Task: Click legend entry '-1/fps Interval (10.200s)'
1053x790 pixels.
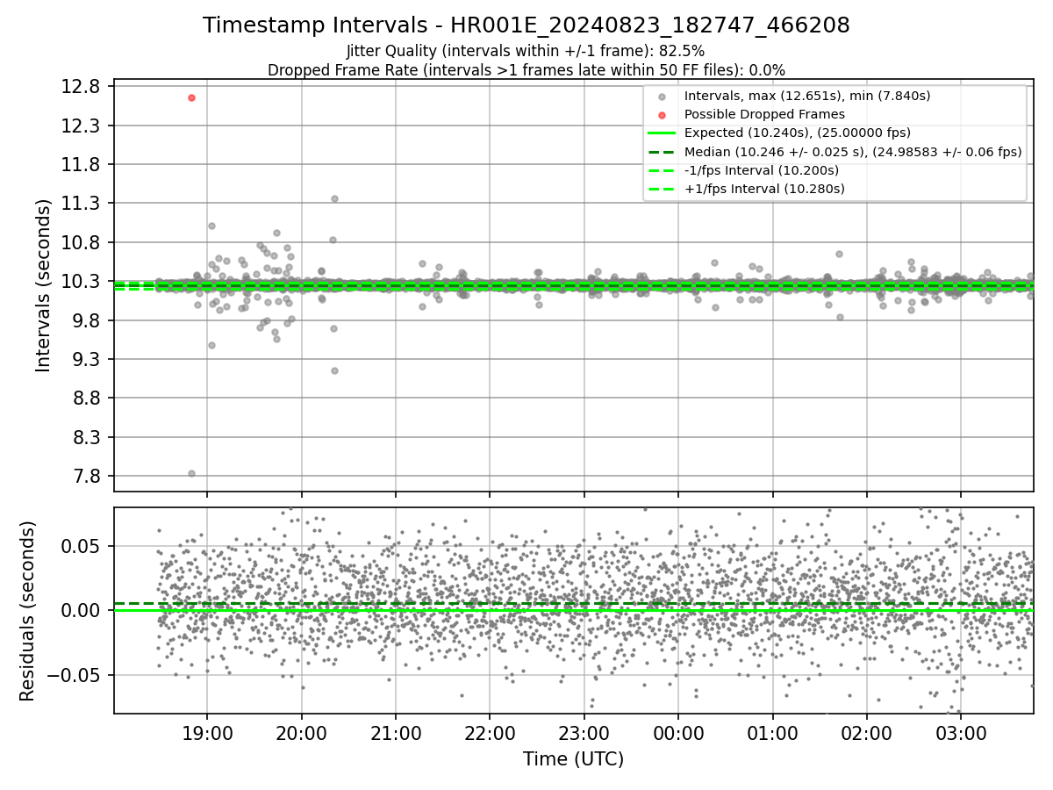Action: point(762,170)
